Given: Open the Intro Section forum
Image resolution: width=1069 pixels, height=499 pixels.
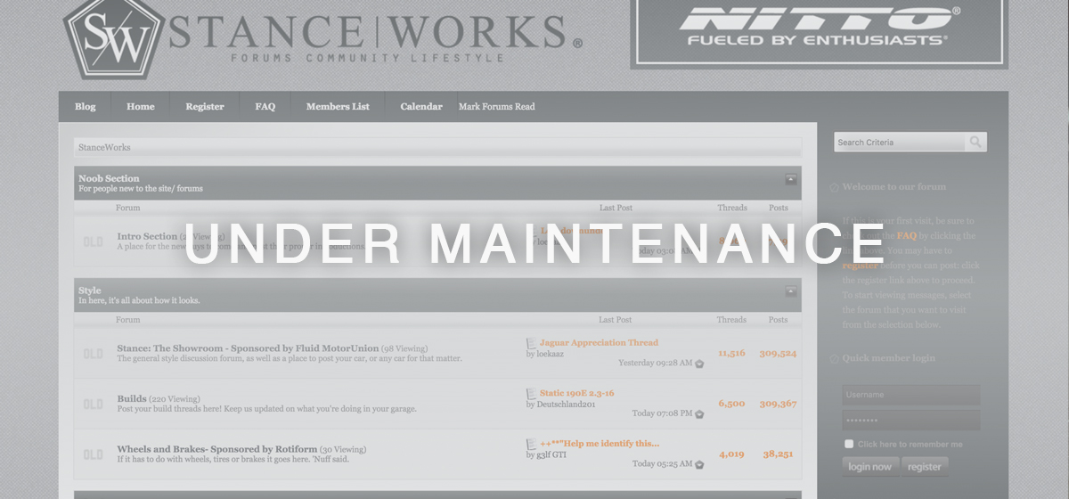Looking at the screenshot, I should (x=147, y=236).
